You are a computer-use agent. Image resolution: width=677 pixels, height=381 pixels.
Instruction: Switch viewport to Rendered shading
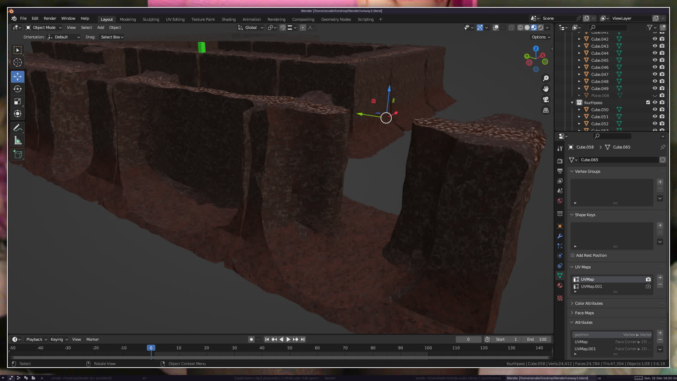tap(541, 28)
